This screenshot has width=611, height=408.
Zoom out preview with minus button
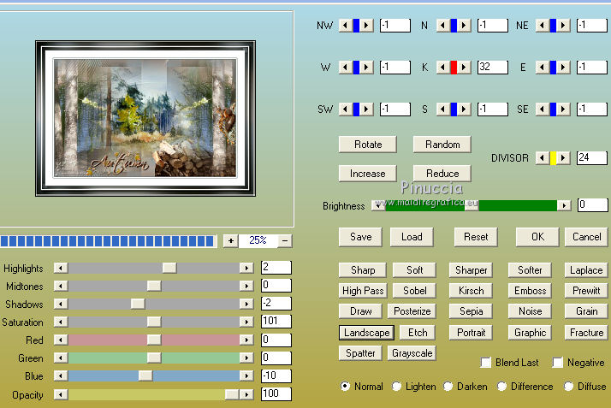(285, 241)
